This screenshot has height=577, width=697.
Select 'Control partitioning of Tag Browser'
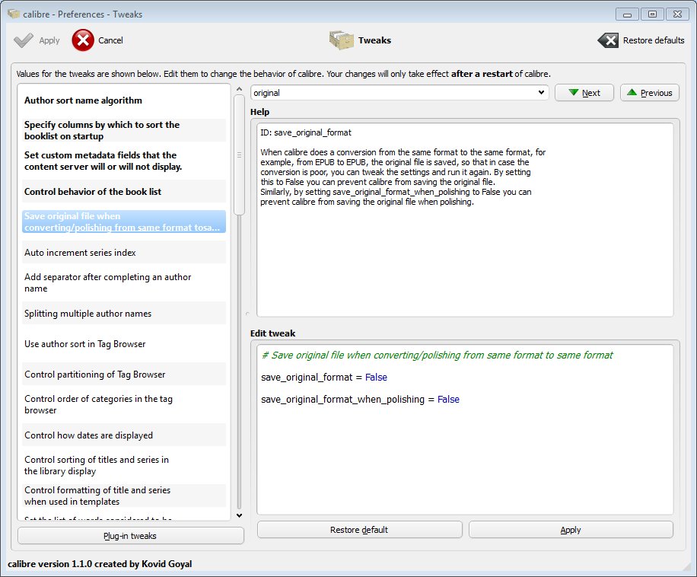pyautogui.click(x=124, y=375)
